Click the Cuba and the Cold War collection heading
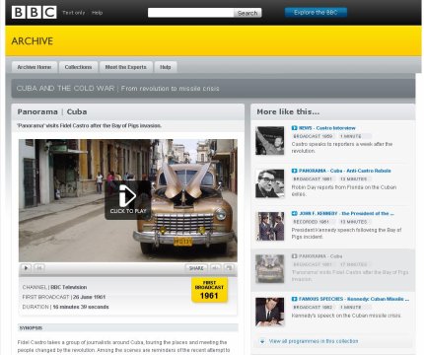Screen dimensions: 424x355 (117, 89)
